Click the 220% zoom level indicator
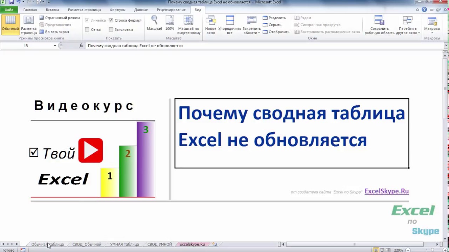The image size is (449, 252). pos(398,250)
